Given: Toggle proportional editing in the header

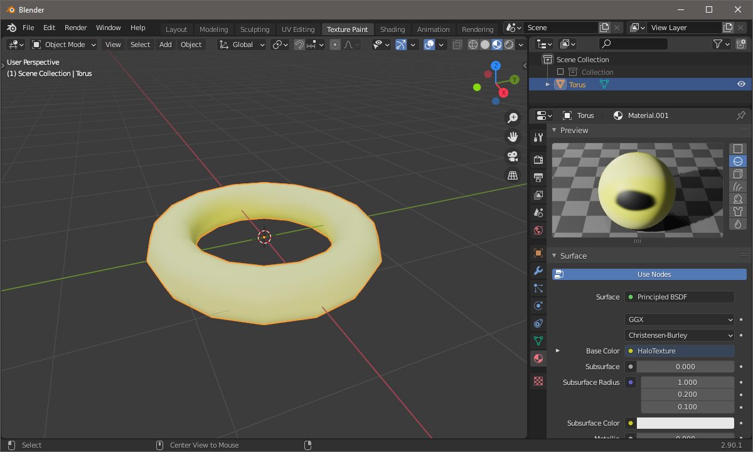Looking at the screenshot, I should click(335, 45).
